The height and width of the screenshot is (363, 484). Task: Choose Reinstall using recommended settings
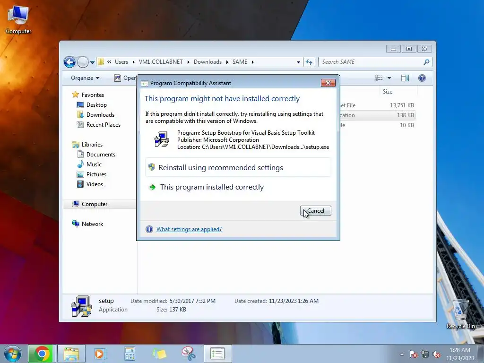(x=238, y=168)
